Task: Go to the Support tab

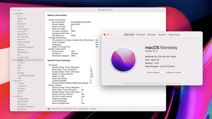Action: coord(162,35)
